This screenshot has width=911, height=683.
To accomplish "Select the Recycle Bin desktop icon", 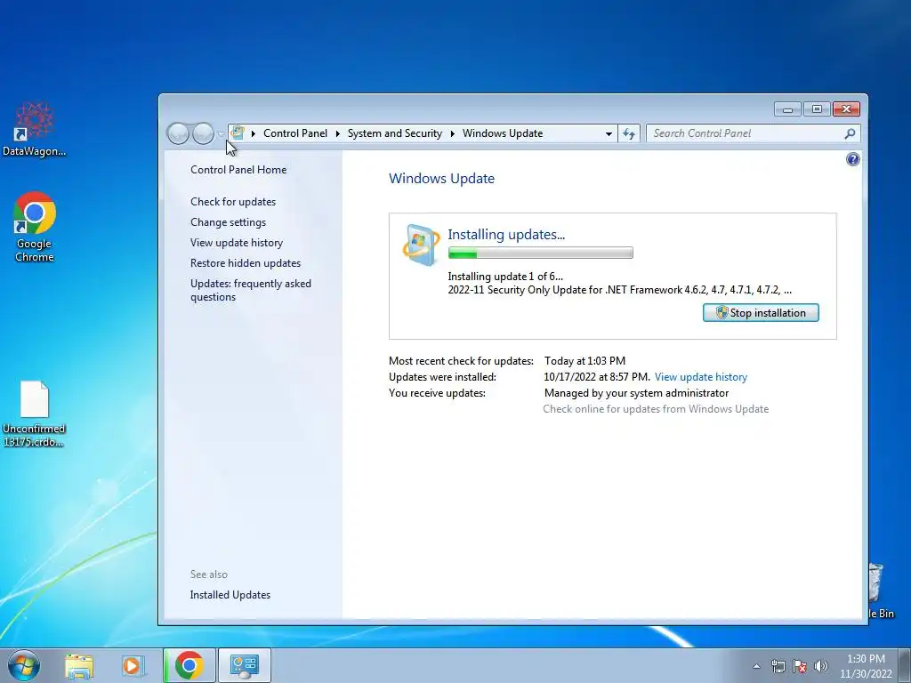I will click(x=882, y=591).
